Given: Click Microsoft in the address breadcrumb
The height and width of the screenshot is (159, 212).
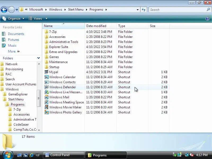Looking at the screenshot, I should click(36, 10).
